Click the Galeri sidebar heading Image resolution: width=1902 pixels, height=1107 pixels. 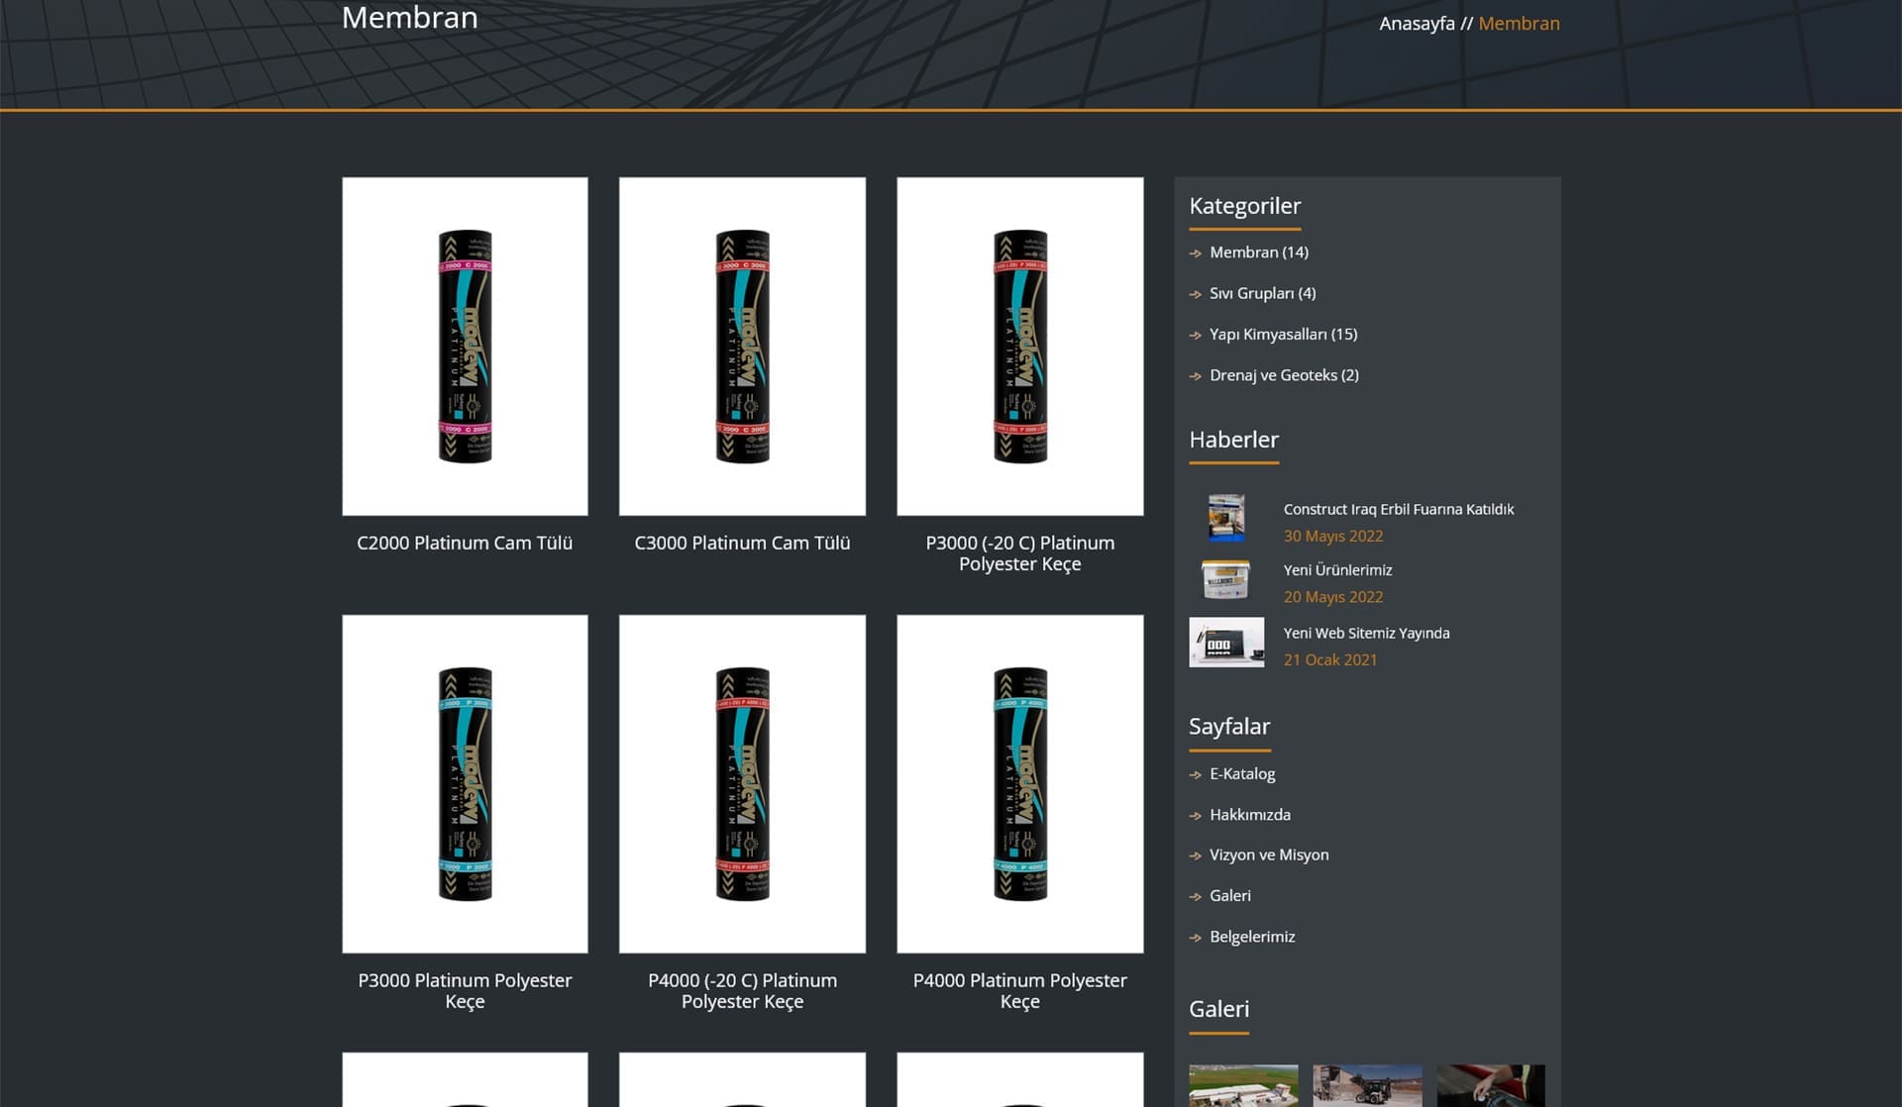coord(1219,1009)
